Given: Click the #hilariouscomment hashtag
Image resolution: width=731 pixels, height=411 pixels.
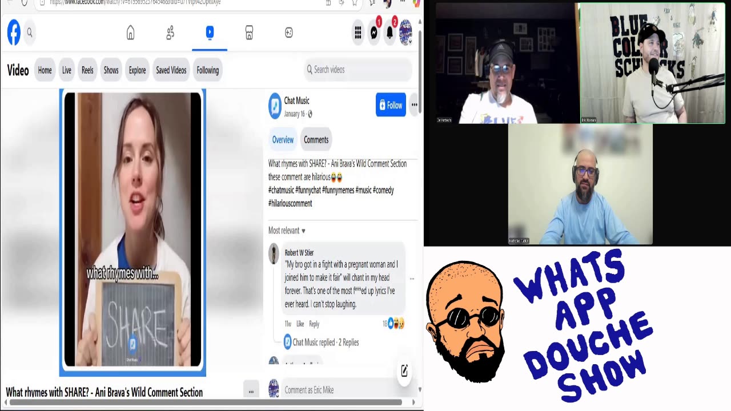Looking at the screenshot, I should [x=290, y=203].
